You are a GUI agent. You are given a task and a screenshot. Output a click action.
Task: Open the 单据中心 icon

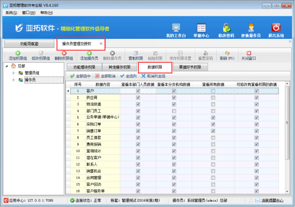(201, 28)
